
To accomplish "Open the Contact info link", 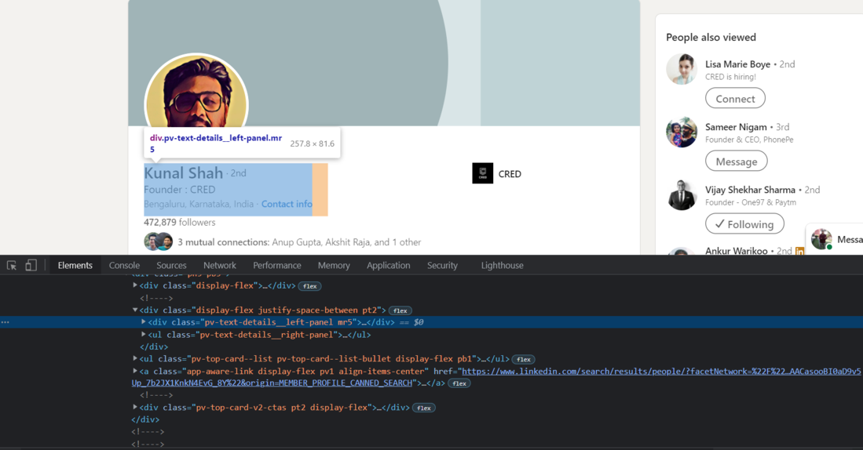I will (x=287, y=204).
